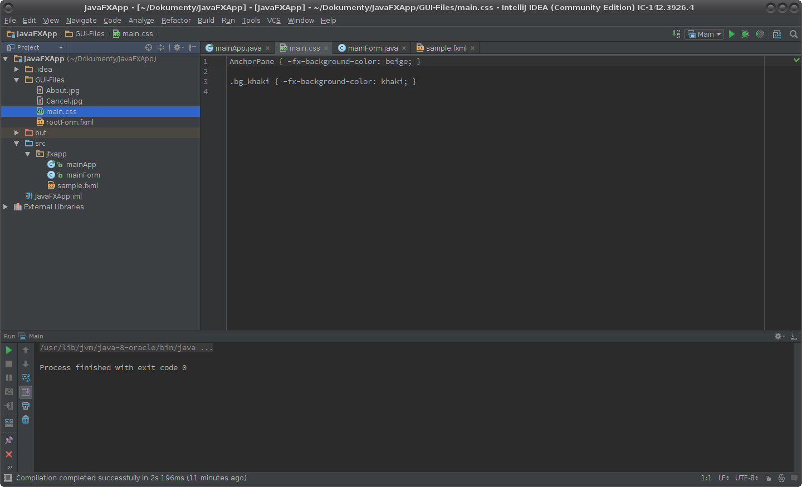
Task: Start debugging with the green bug icon
Action: 745,34
